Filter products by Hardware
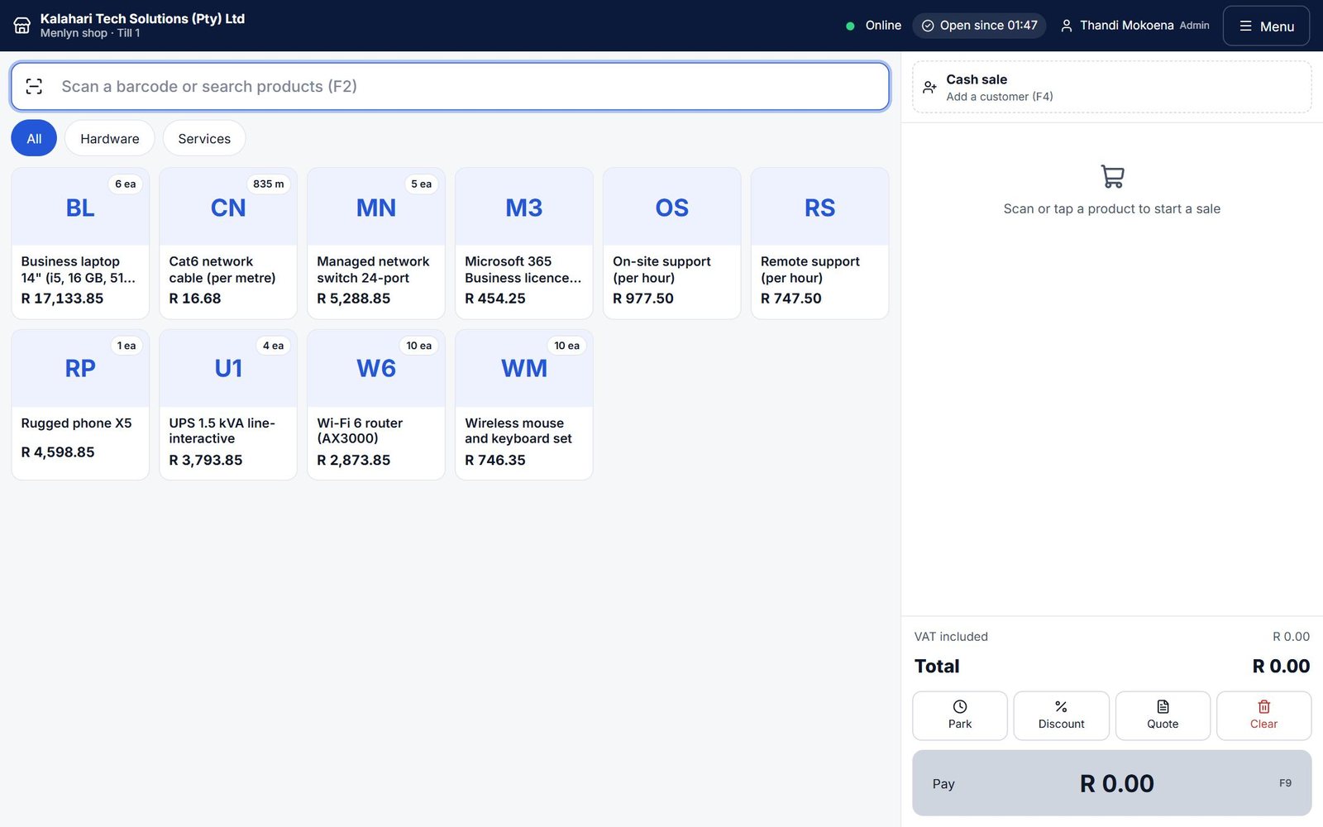 [109, 138]
